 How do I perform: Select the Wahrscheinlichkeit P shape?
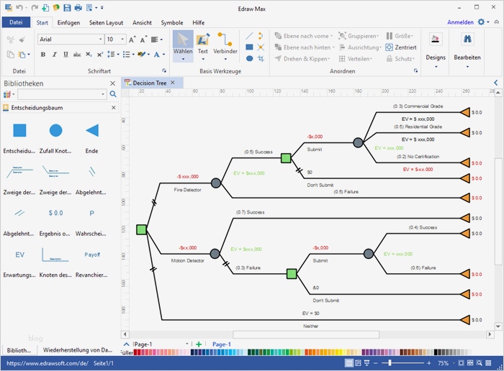[91, 213]
